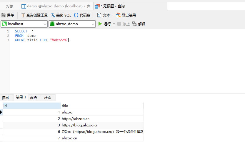245x160 pixels.
Task: Run the query with green play button
Action: point(100,24)
